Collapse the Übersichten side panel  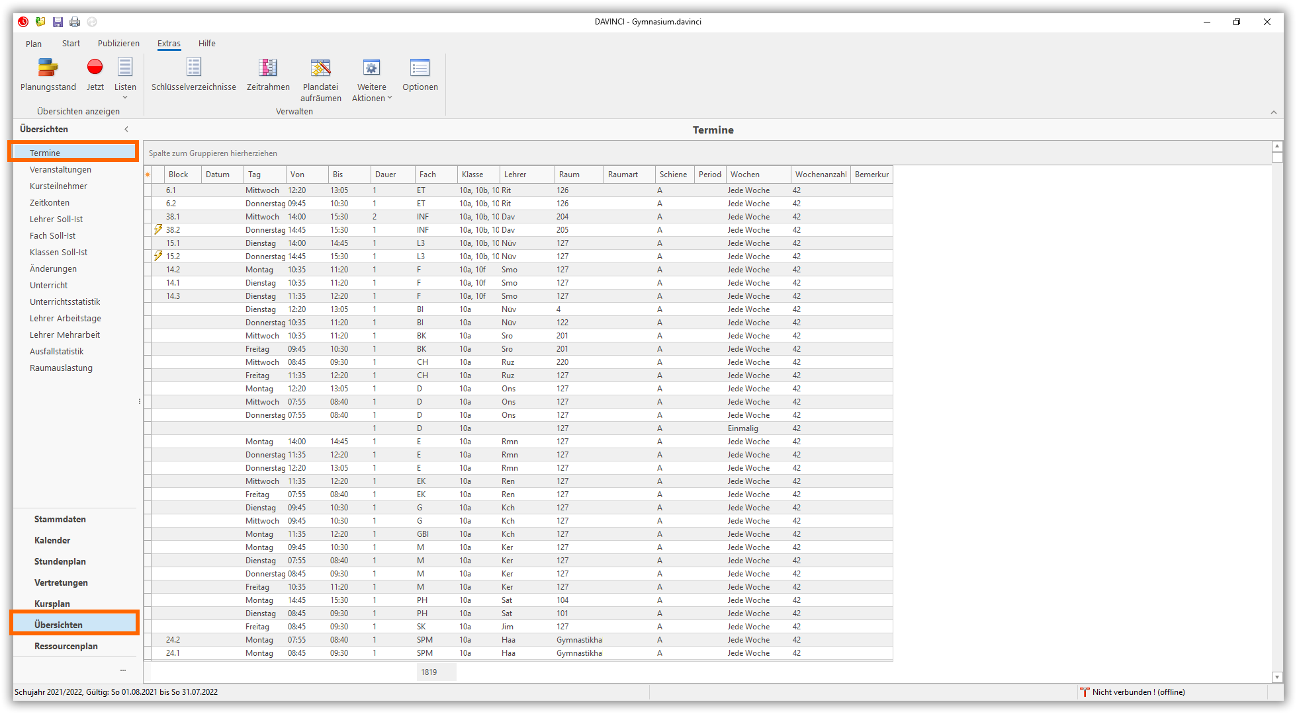coord(126,130)
